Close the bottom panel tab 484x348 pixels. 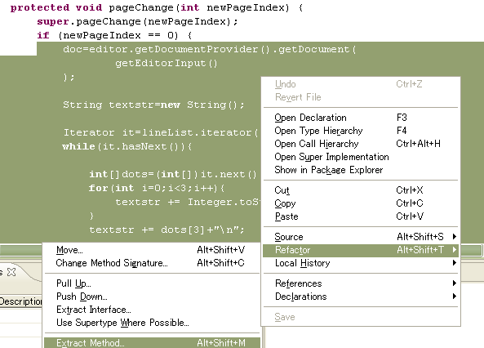coord(11,272)
